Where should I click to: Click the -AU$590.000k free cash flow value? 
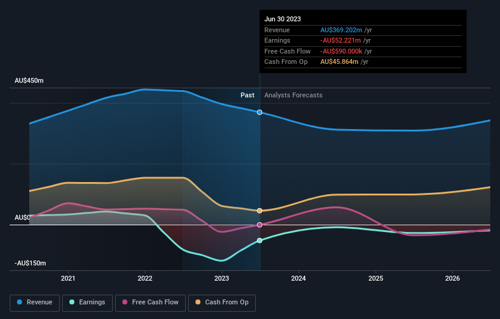coord(341,51)
